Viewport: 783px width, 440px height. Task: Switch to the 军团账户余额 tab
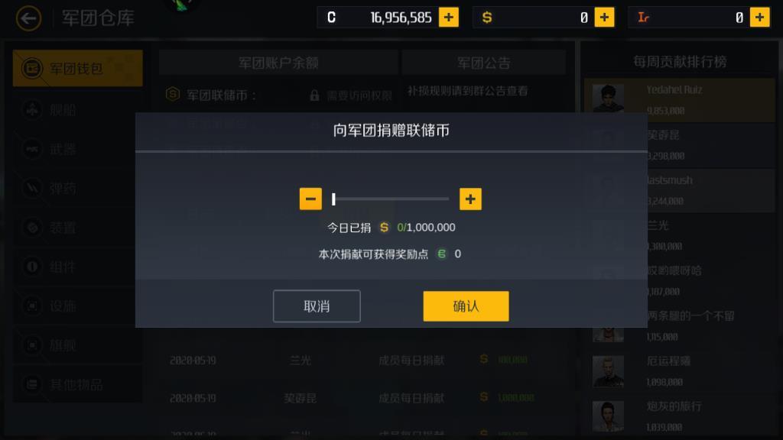[278, 63]
